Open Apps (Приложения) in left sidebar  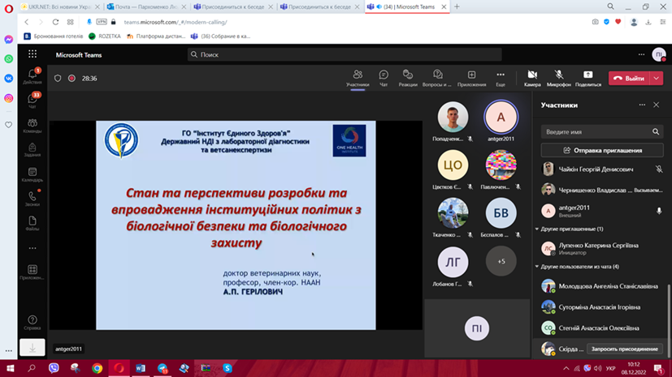pos(33,272)
